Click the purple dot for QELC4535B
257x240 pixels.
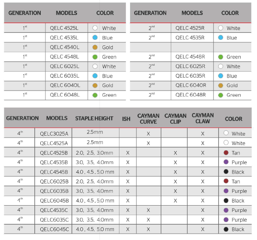(226, 163)
